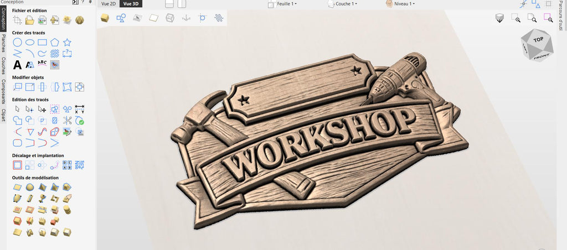
Task: Select the Draw Polygon tool
Action: click(55, 42)
